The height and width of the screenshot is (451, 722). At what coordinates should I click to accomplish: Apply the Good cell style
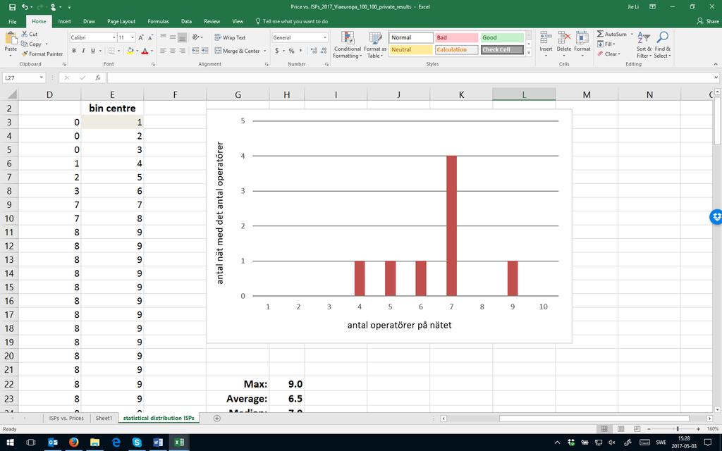pyautogui.click(x=502, y=38)
